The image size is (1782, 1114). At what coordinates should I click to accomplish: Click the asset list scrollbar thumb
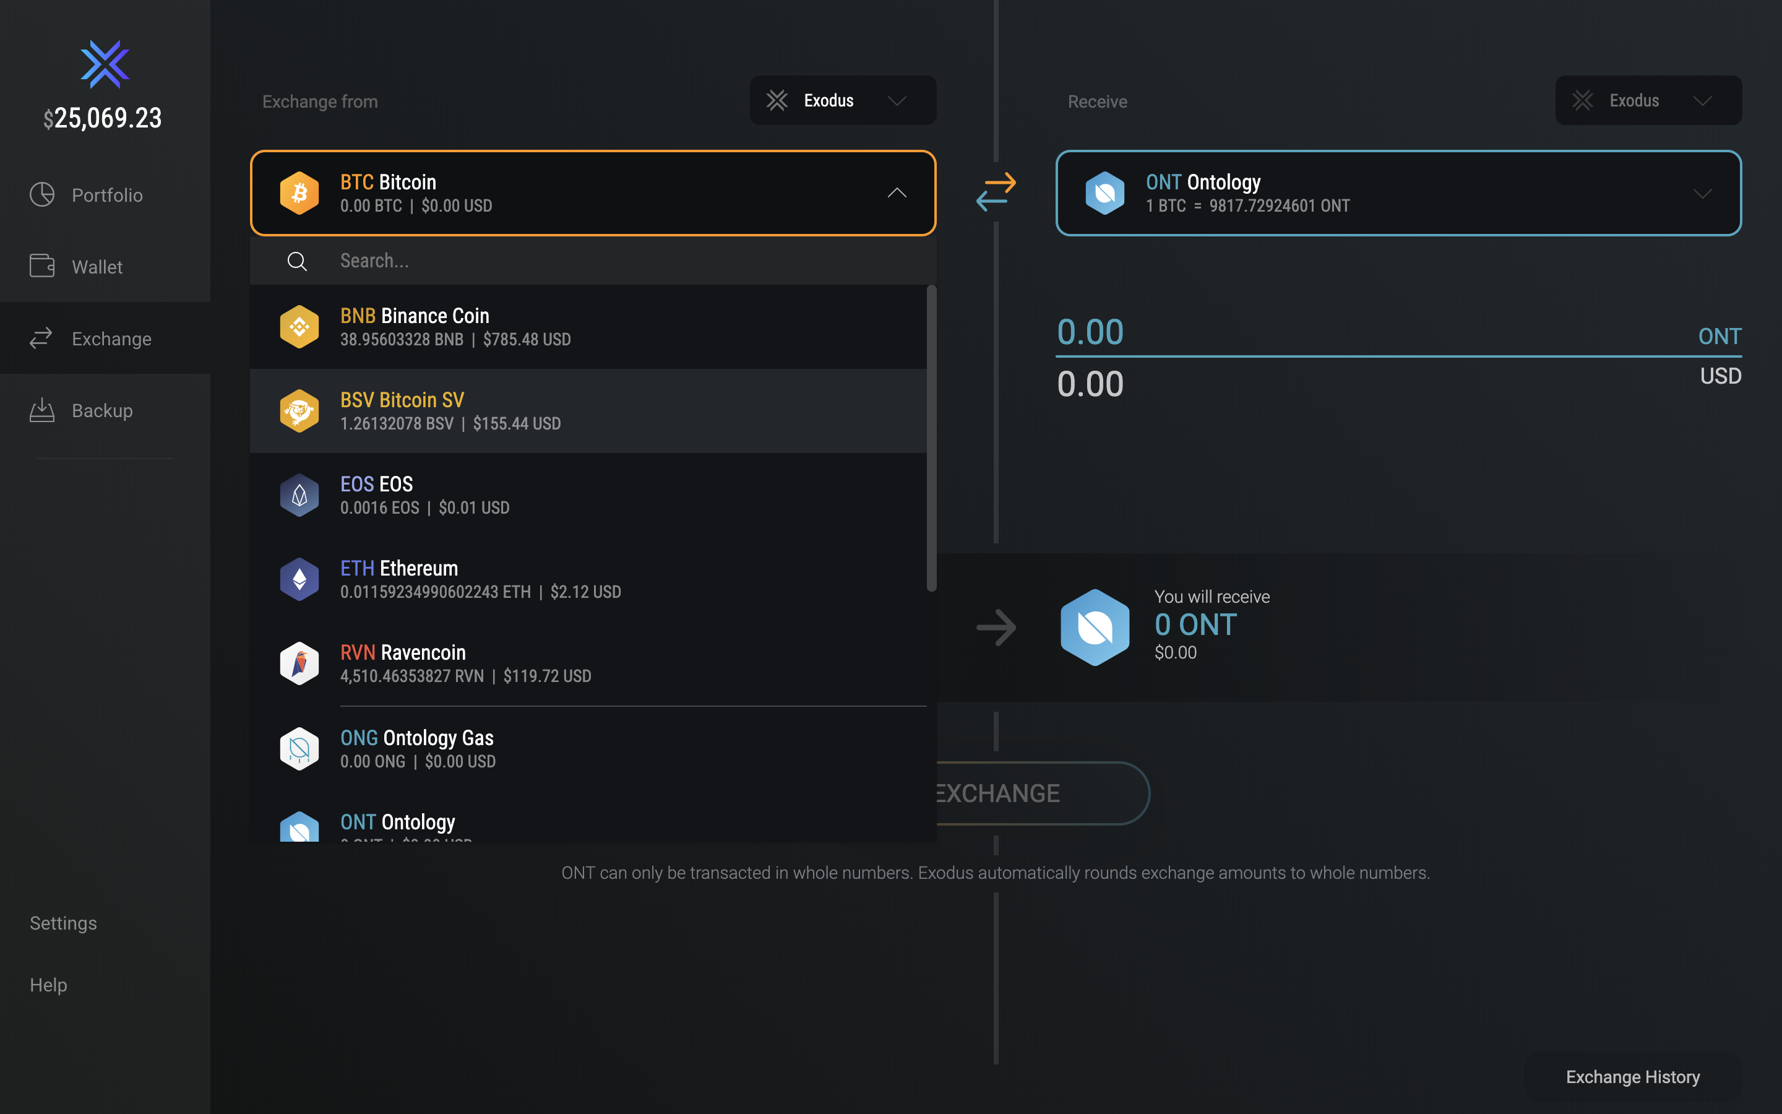(x=931, y=438)
